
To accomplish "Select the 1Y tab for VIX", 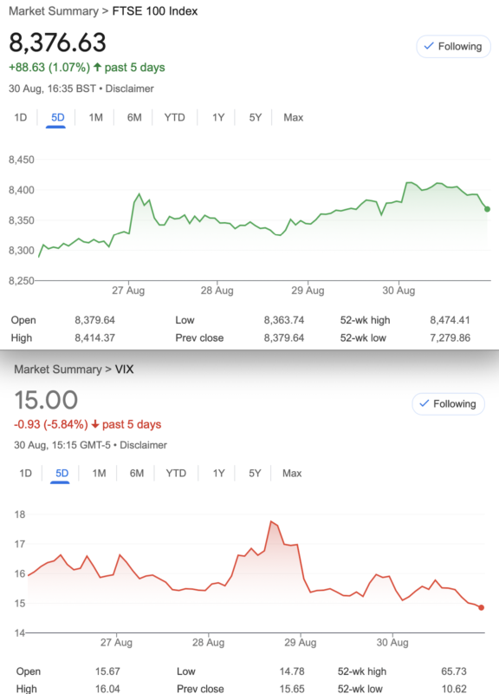I will pos(219,473).
